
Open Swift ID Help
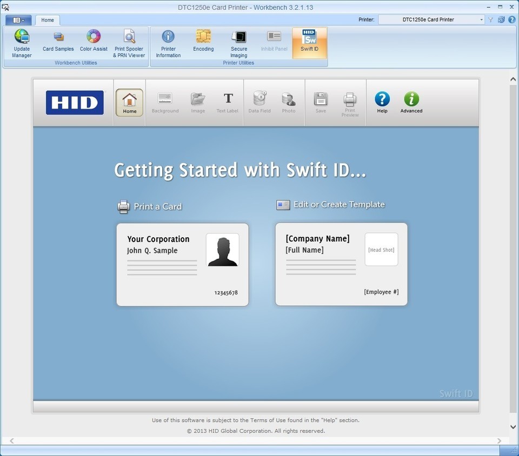point(382,102)
